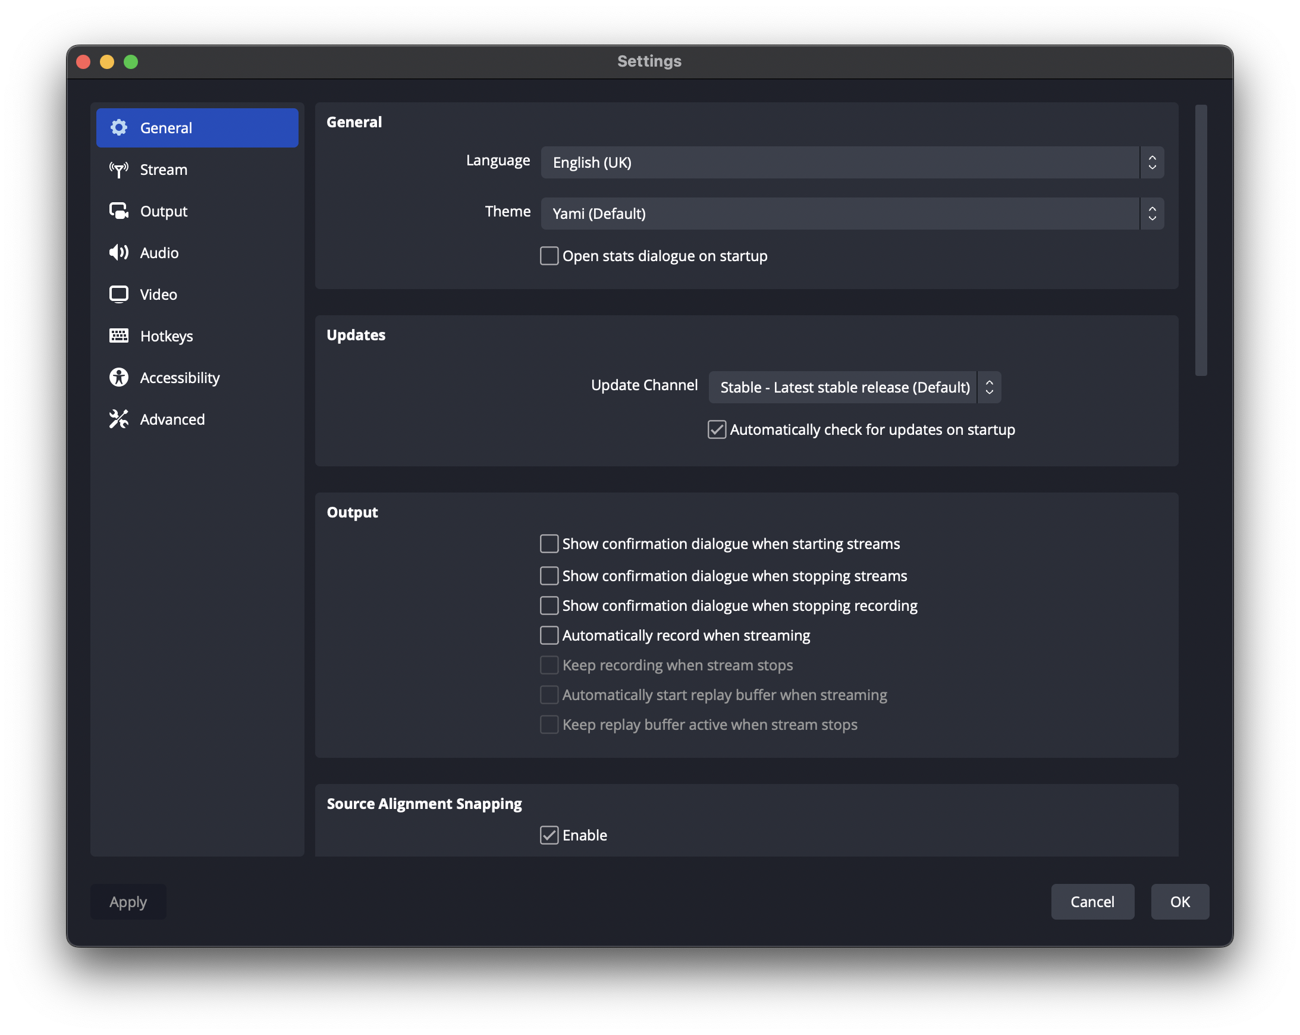Confirm settings with the OK button
The height and width of the screenshot is (1035, 1300).
click(x=1179, y=902)
